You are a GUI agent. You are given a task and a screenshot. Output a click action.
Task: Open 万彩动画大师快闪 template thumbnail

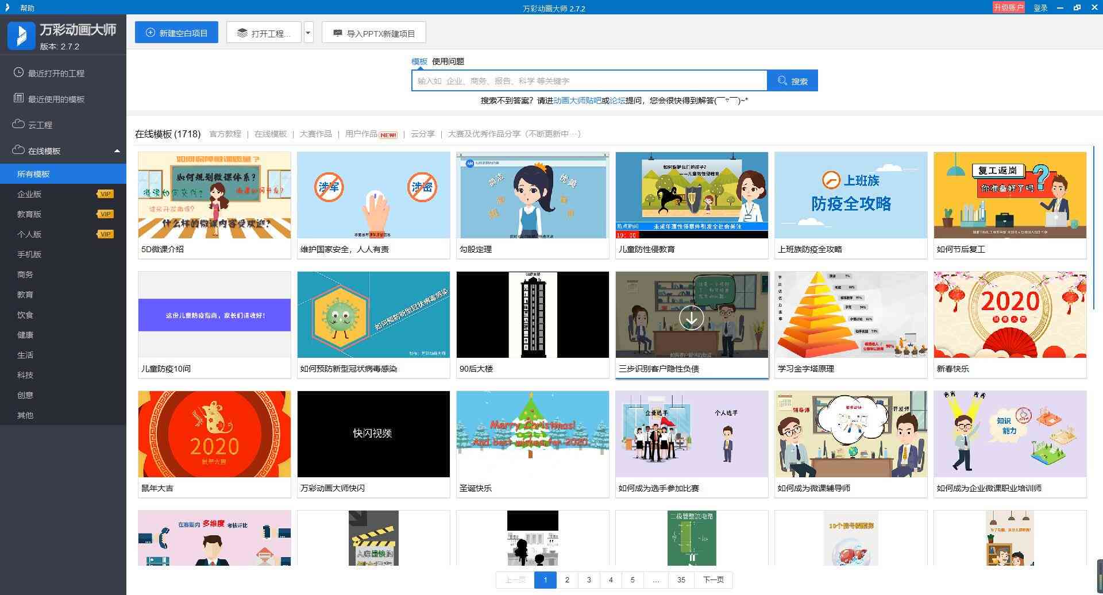(373, 434)
